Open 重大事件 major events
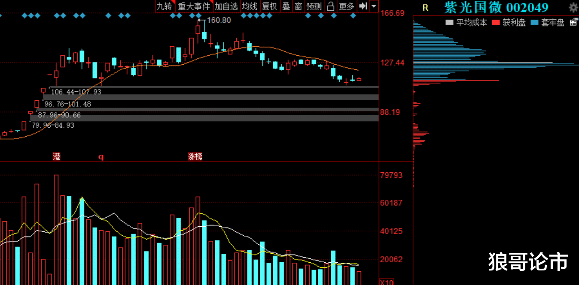 click(x=194, y=6)
